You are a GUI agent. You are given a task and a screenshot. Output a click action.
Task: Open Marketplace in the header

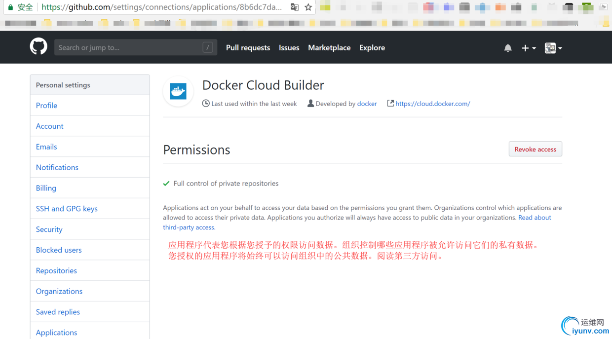point(329,47)
